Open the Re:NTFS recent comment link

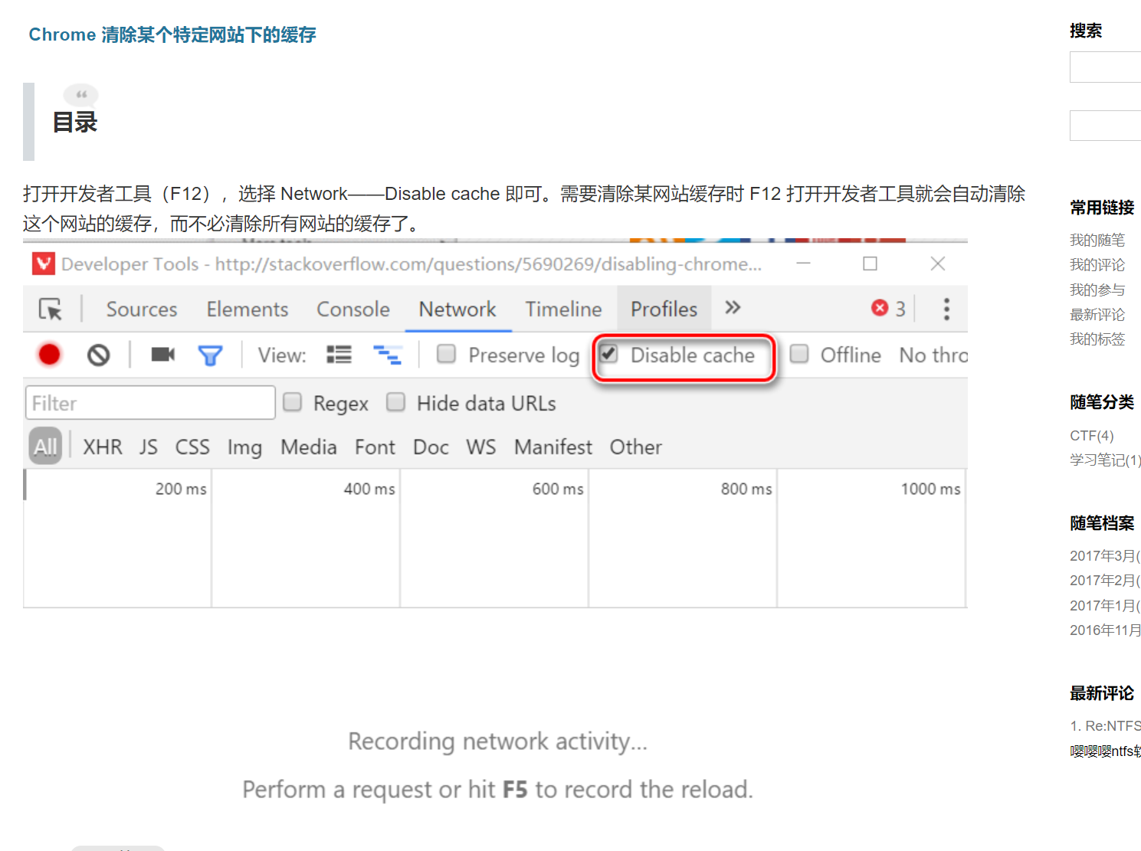coord(1105,726)
